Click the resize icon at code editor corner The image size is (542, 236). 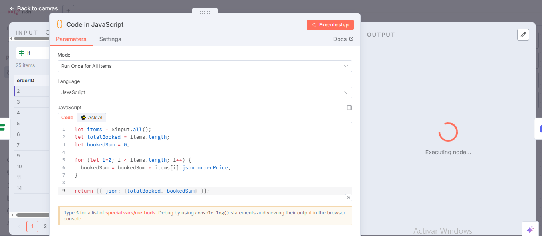coord(348,197)
